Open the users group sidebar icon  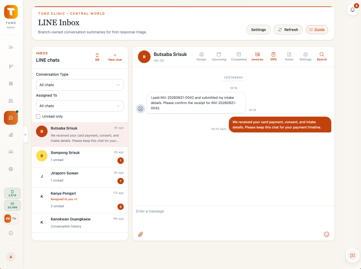pos(11,152)
